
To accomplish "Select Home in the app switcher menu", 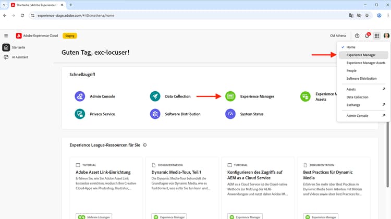I will (363, 47).
